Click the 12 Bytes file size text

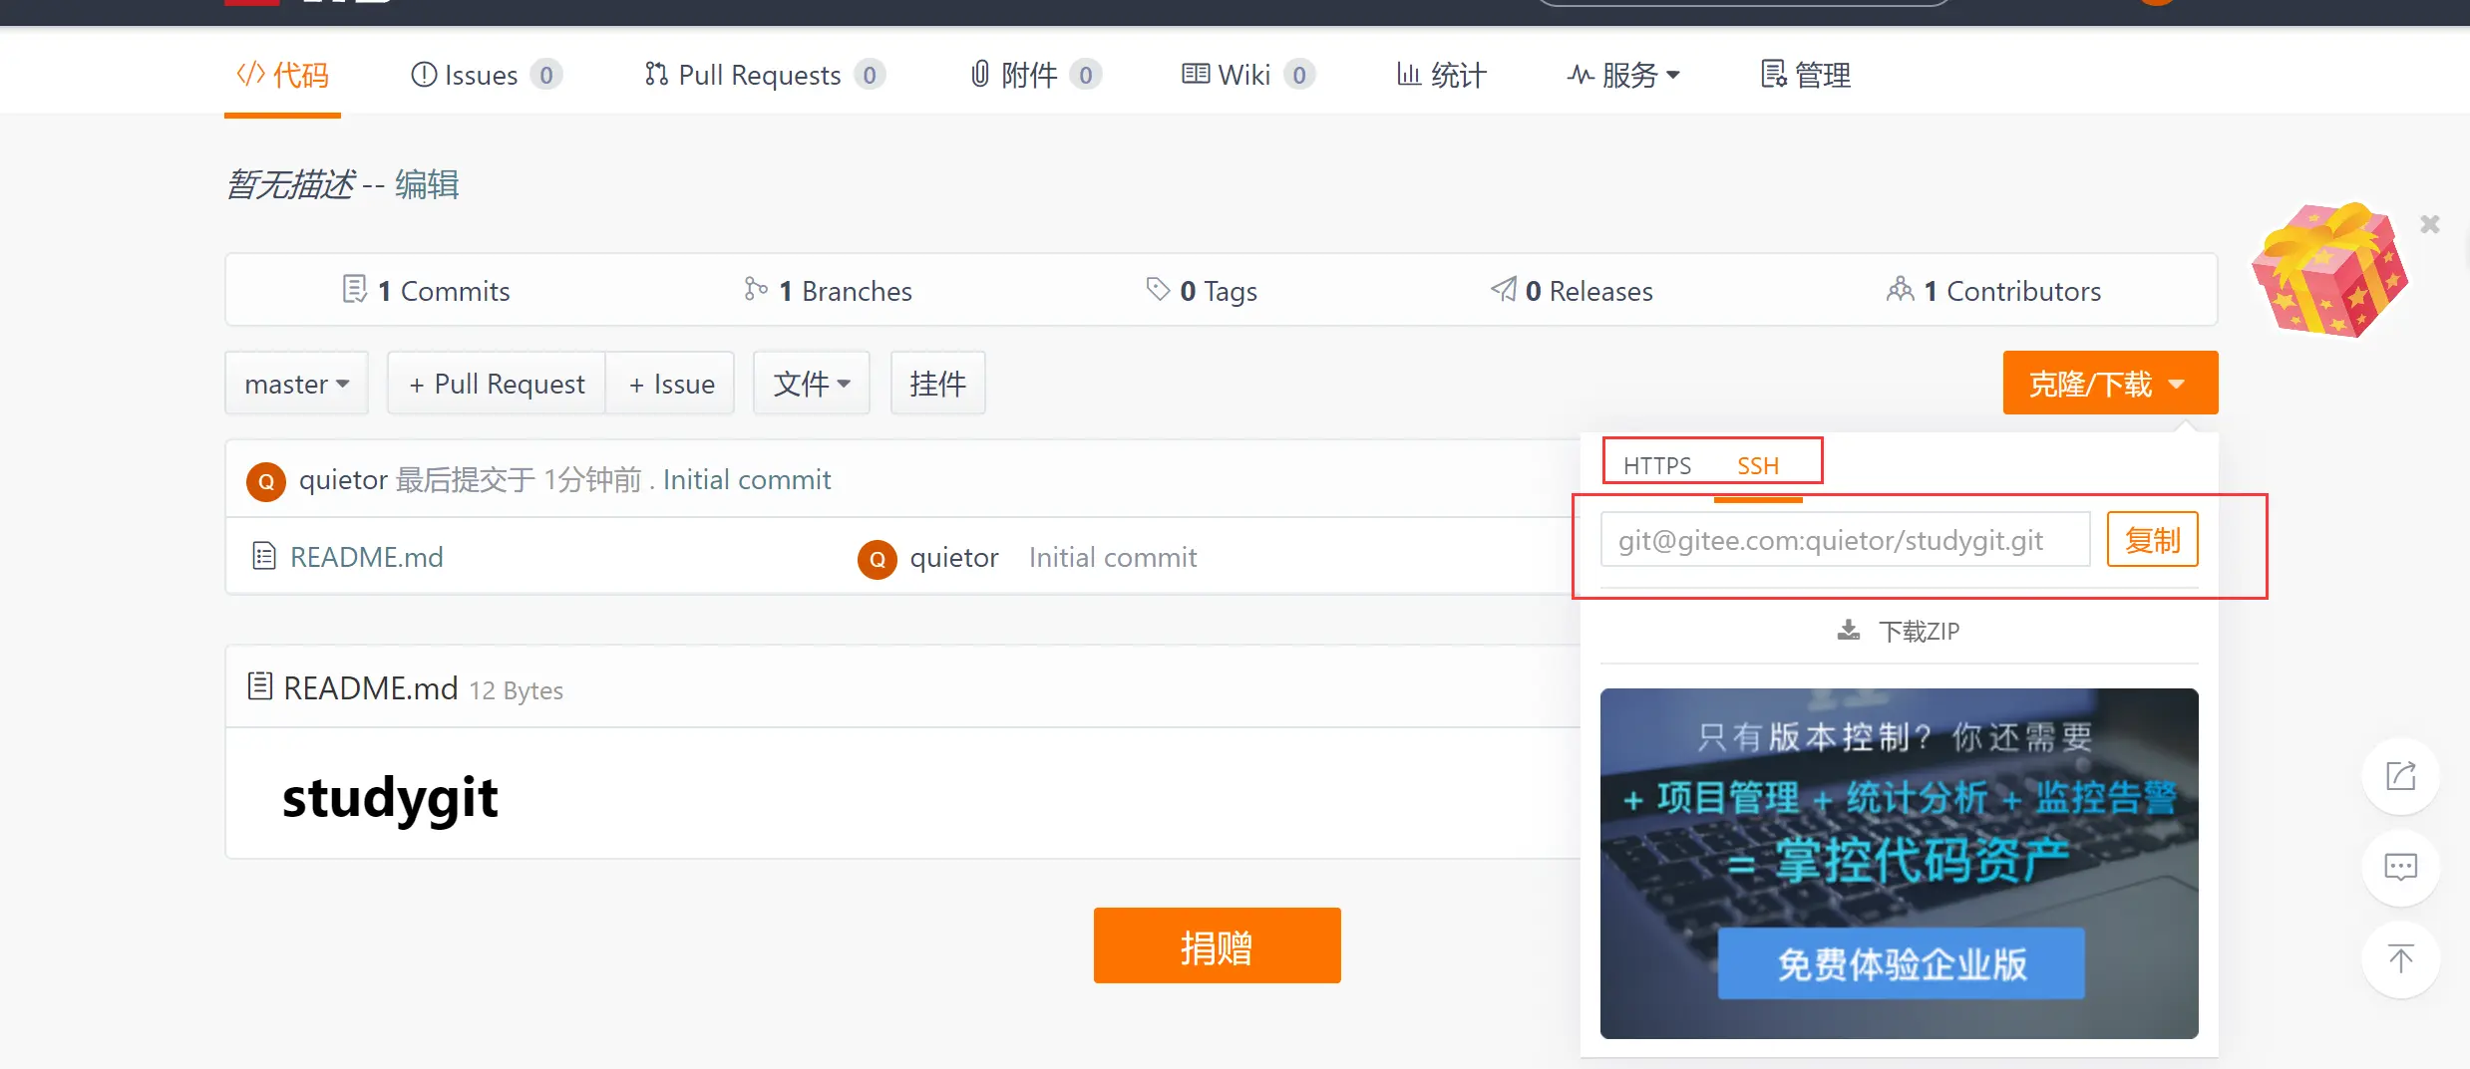[x=517, y=690]
